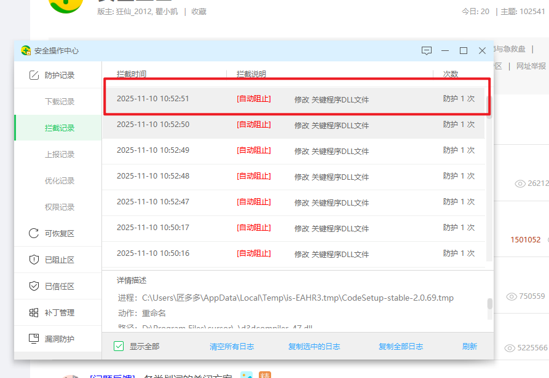549x378 pixels.
Task: Click the feedback message icon in title bar
Action: (x=427, y=51)
